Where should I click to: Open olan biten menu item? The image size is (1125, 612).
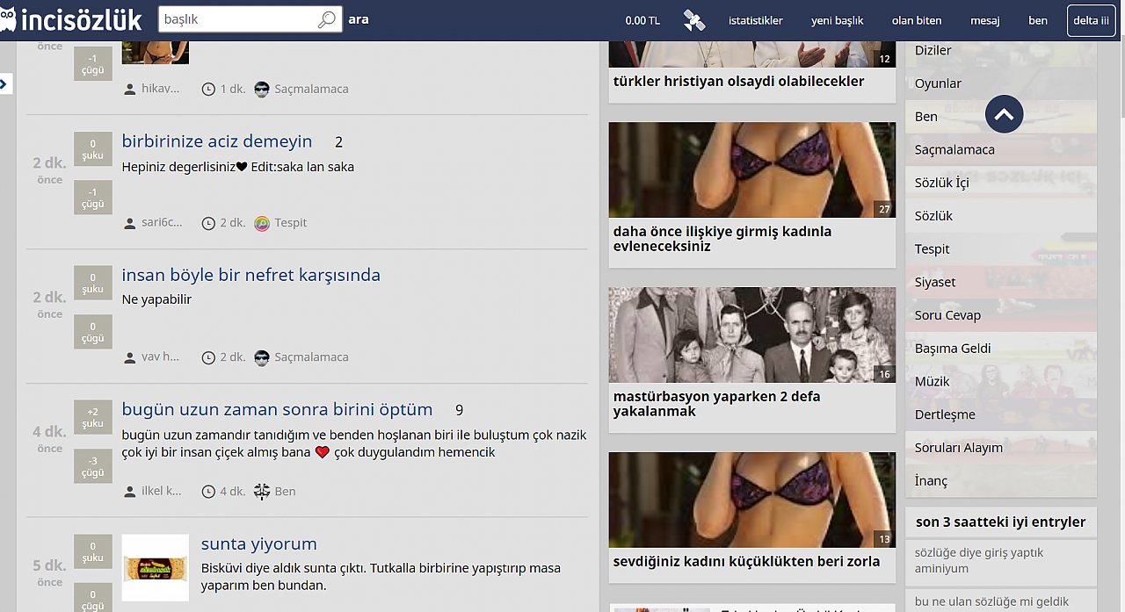[x=917, y=20]
